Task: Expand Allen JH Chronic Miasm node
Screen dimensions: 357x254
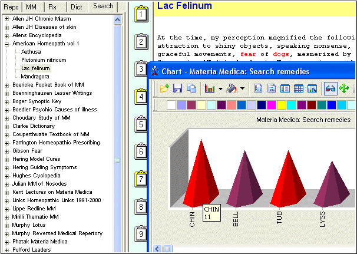Action: (x=6, y=19)
